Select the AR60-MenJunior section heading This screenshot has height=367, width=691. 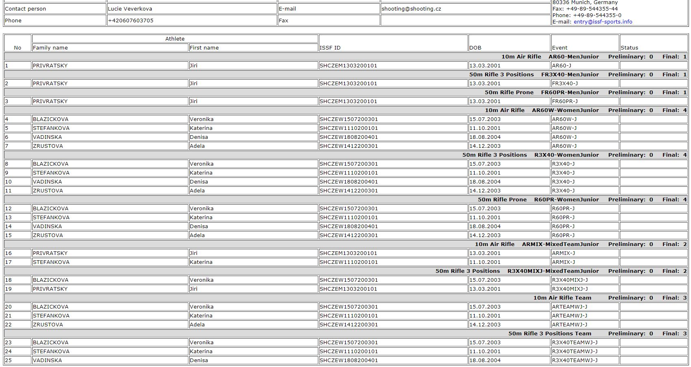tap(573, 57)
